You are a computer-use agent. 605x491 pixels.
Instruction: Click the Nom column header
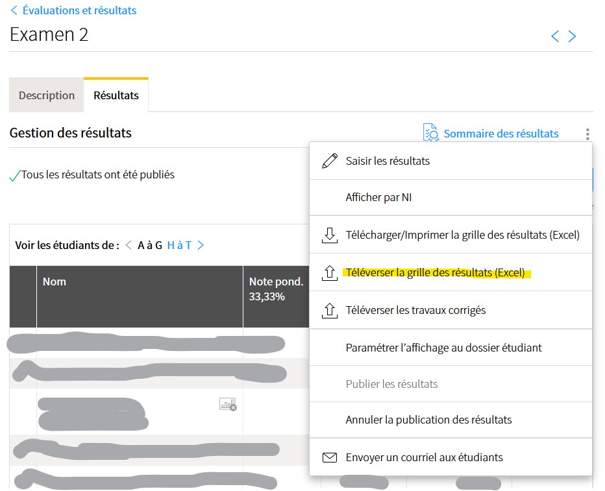click(x=54, y=281)
